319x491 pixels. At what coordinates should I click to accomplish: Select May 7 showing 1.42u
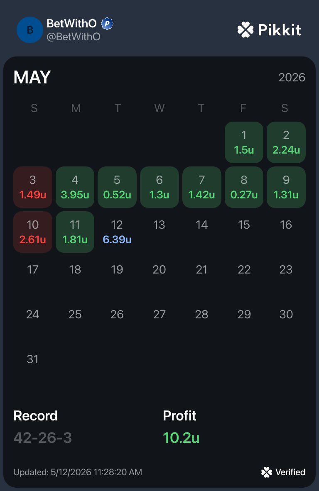(x=201, y=187)
